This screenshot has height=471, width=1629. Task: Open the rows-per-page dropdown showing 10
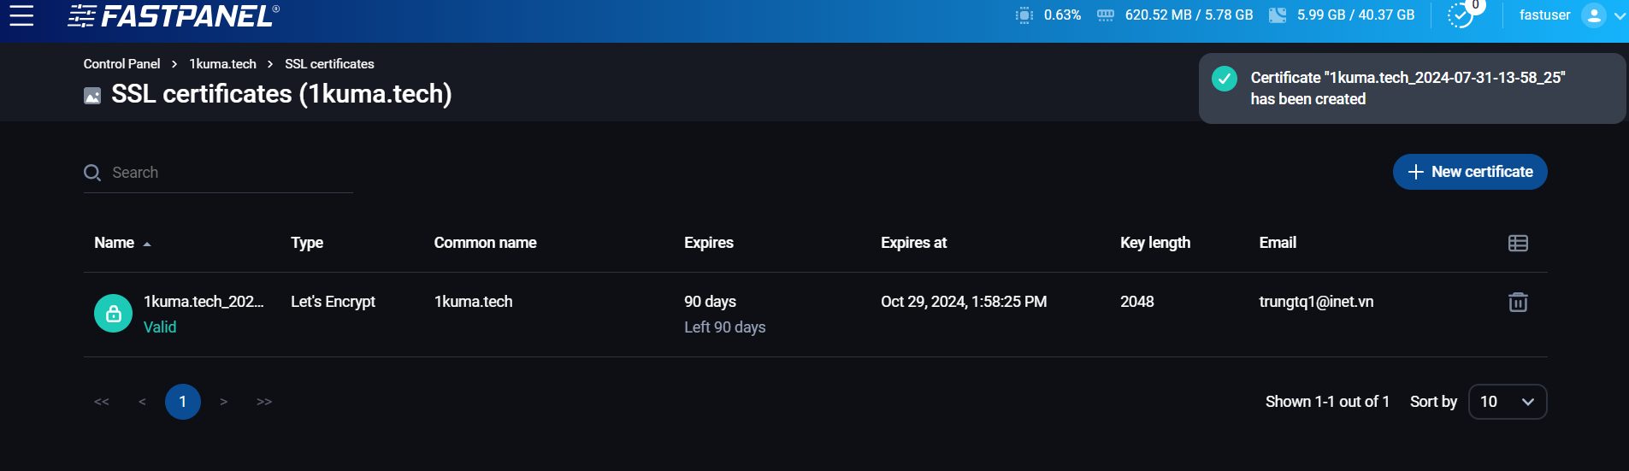pos(1508,402)
